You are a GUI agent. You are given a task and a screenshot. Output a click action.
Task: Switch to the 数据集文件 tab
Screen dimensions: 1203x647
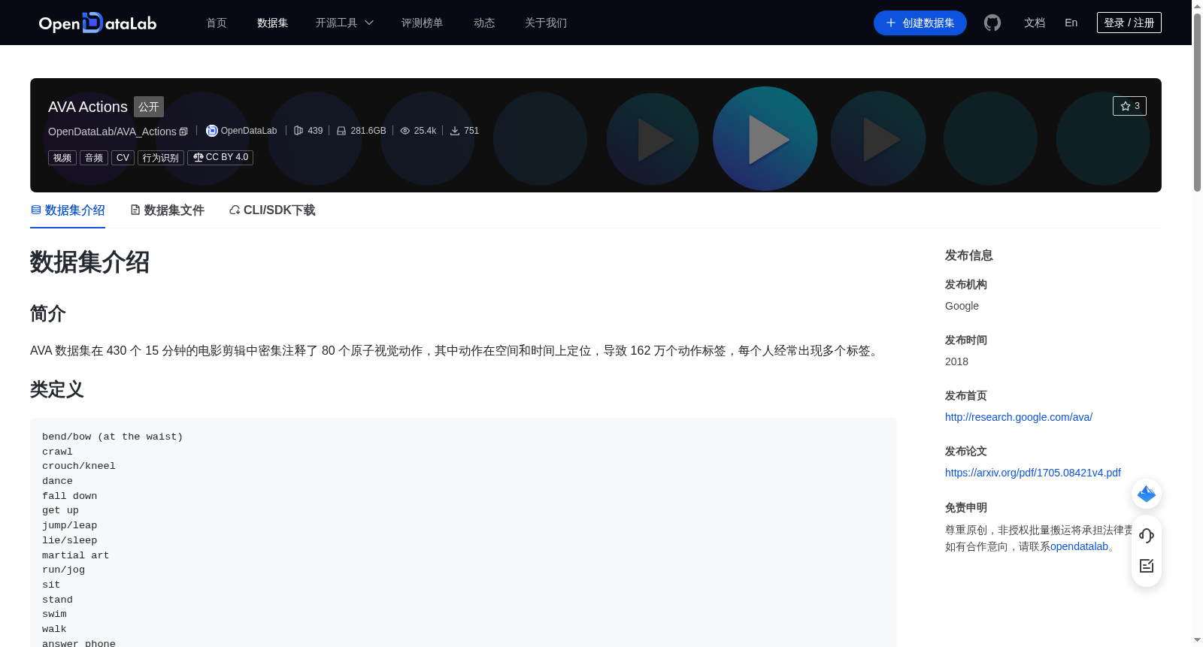[167, 210]
